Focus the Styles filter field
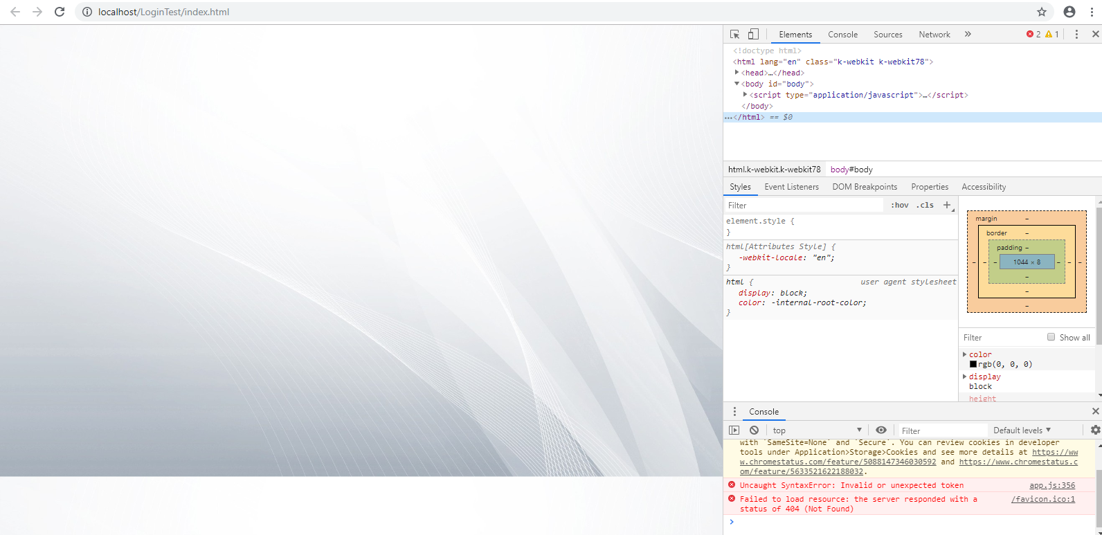Viewport: 1102px width, 535px height. pyautogui.click(x=804, y=206)
